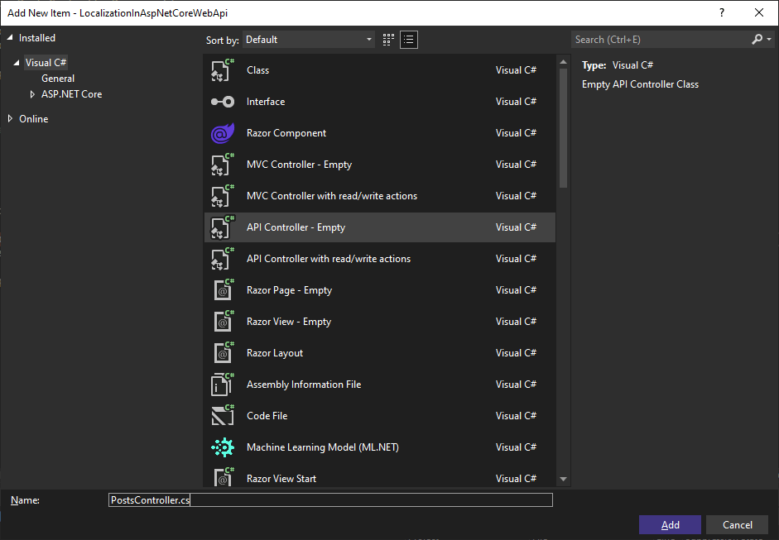Switch to small icons list view
Viewport: 779px width, 540px height.
click(x=408, y=39)
